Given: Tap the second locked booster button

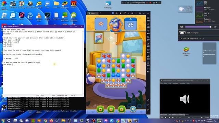Looking at the screenshot, I should click(x=111, y=109).
